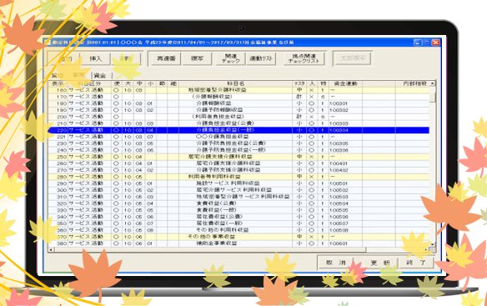Select row 介護予防支援介護料収益

[238, 170]
